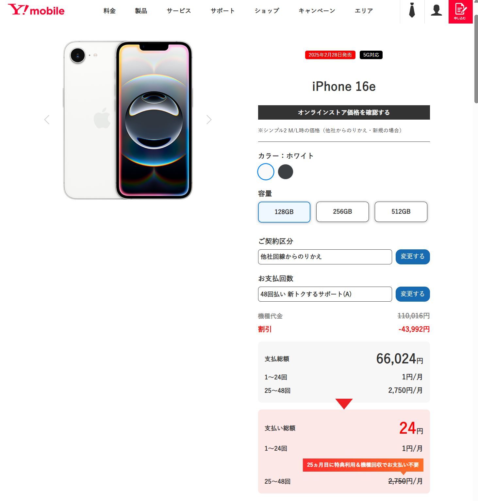Viewport: 478px width, 501px height.
Task: Select the 128GB capacity option
Action: [x=284, y=212]
